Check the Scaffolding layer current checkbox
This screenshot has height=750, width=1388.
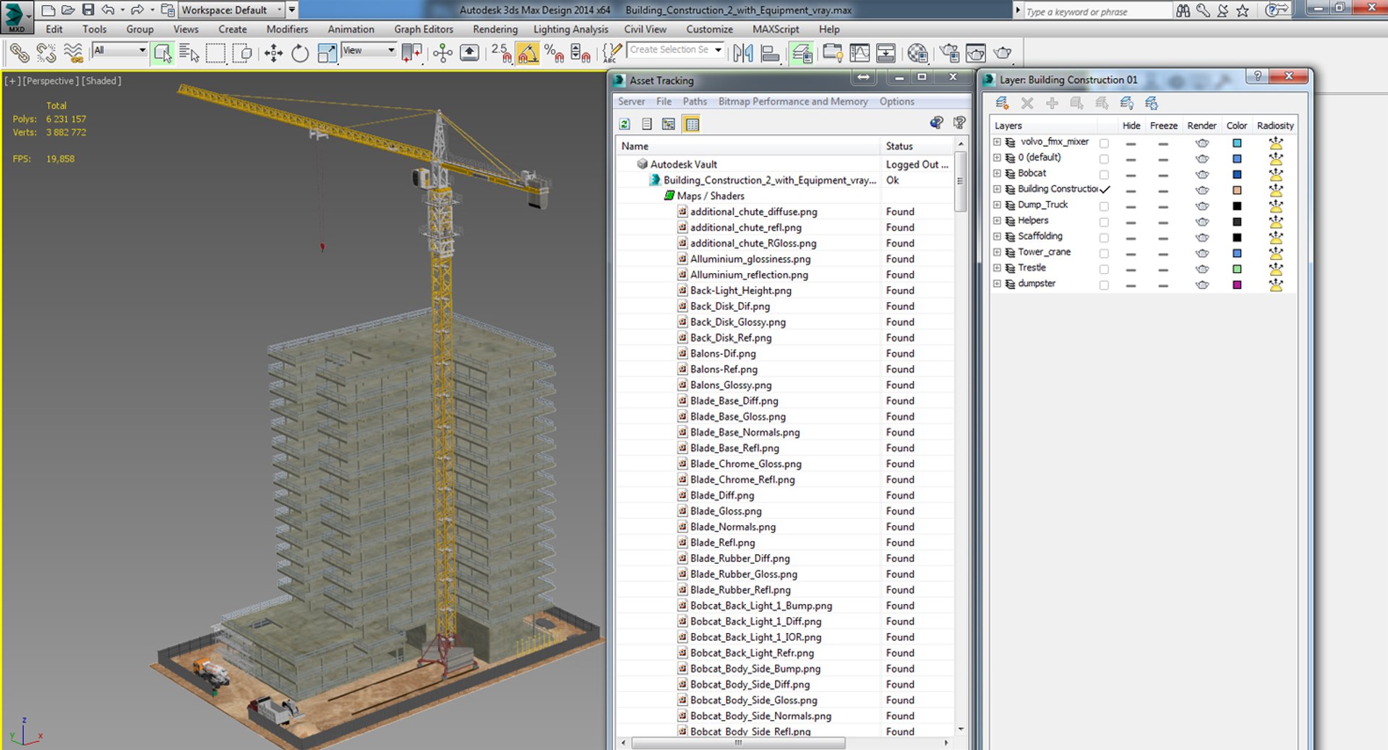pyautogui.click(x=1104, y=238)
